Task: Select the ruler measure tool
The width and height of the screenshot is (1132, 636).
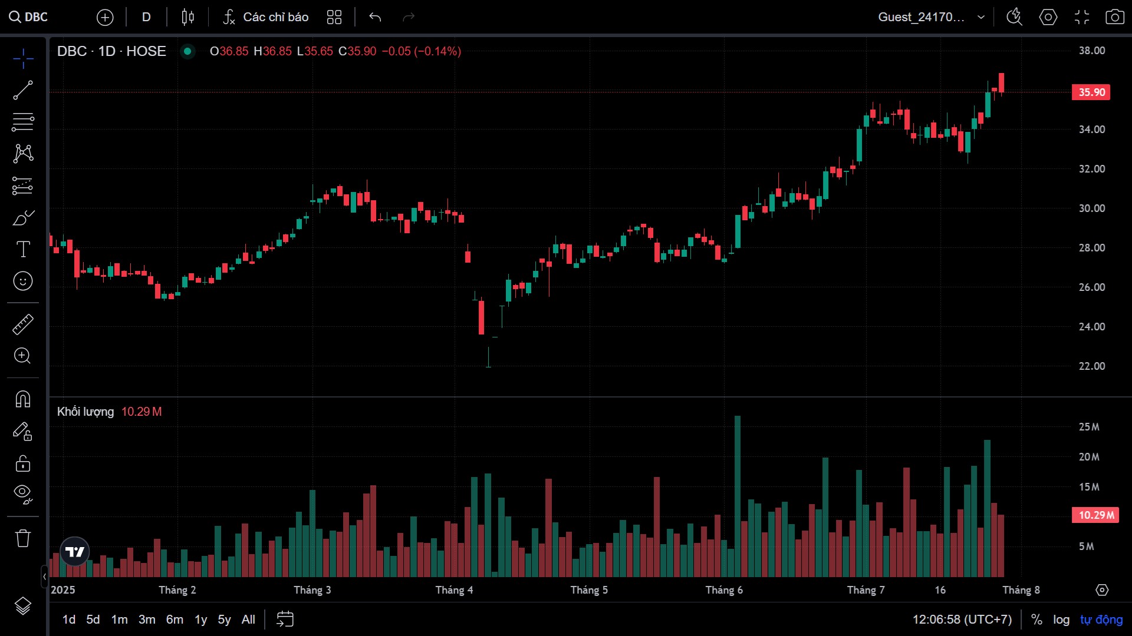Action: click(x=23, y=324)
